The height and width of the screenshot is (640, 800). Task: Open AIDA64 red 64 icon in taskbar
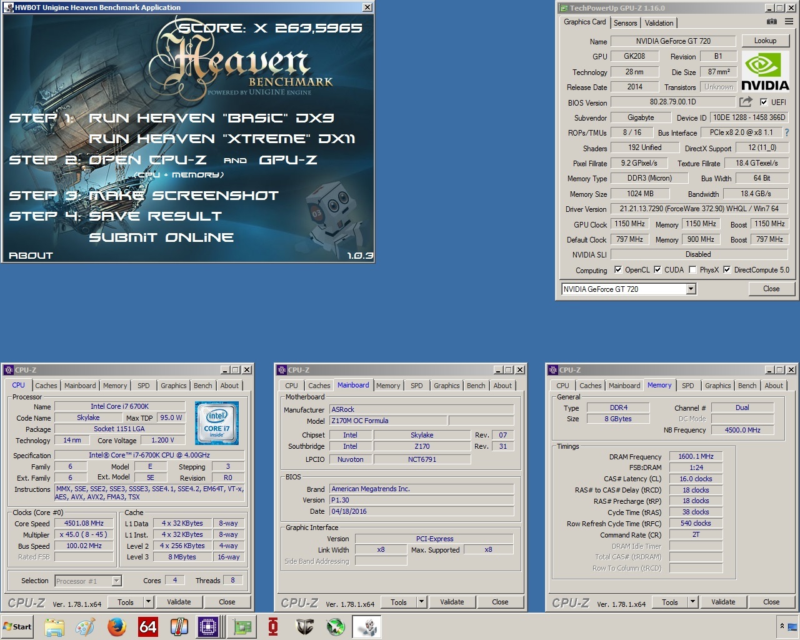click(x=148, y=627)
